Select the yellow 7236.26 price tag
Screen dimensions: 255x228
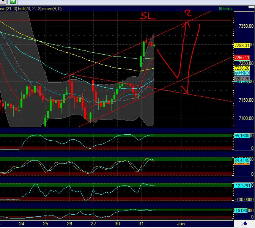pos(242,68)
